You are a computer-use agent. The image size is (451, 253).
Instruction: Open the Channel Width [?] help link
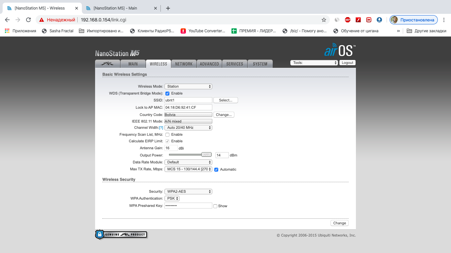161,127
